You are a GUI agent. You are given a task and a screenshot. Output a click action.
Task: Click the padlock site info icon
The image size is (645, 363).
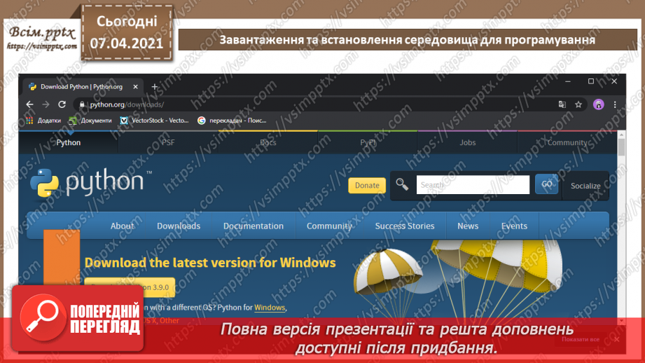(x=82, y=104)
